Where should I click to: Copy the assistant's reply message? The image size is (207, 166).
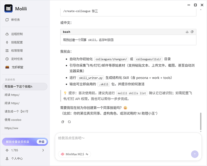(x=63, y=122)
